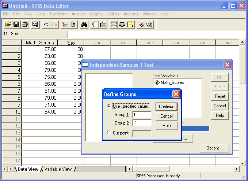Click the Options... button
This screenshot has width=248, height=181.
(214, 148)
